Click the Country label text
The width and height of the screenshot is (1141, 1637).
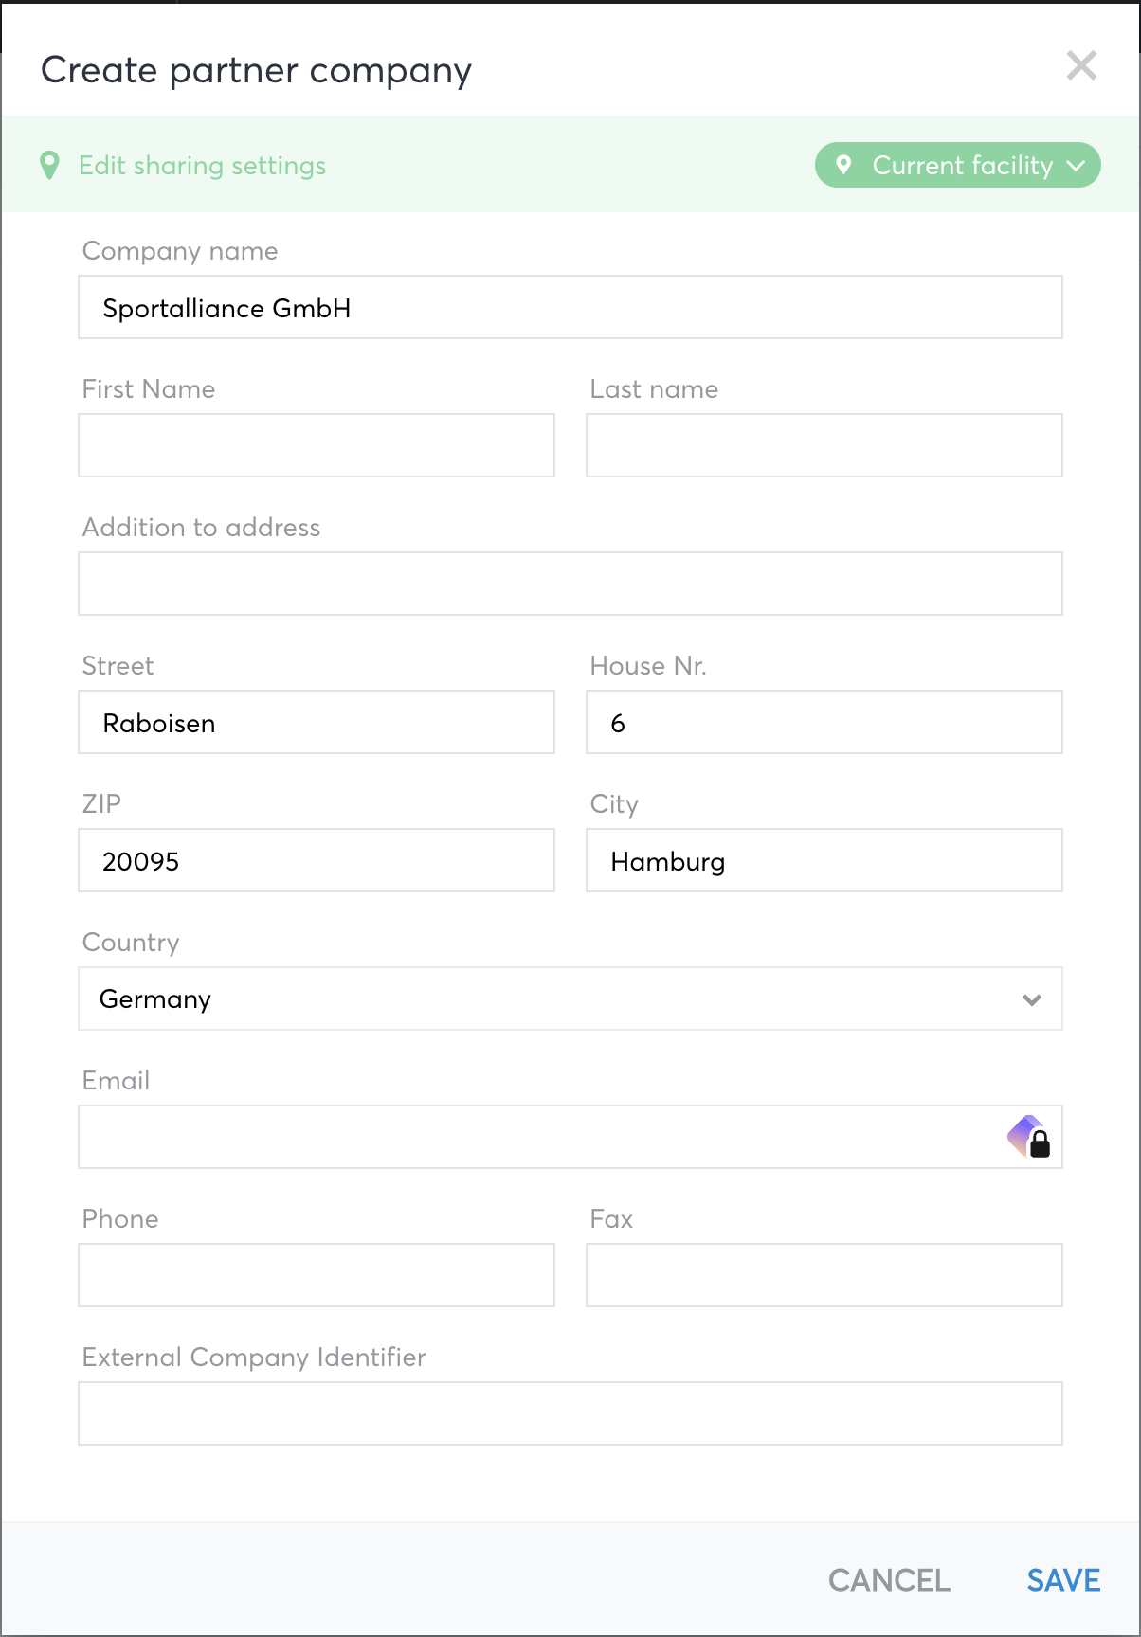point(131,943)
